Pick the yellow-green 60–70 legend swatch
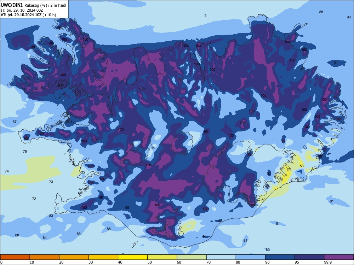This screenshot has height=265, width=354. point(192,257)
